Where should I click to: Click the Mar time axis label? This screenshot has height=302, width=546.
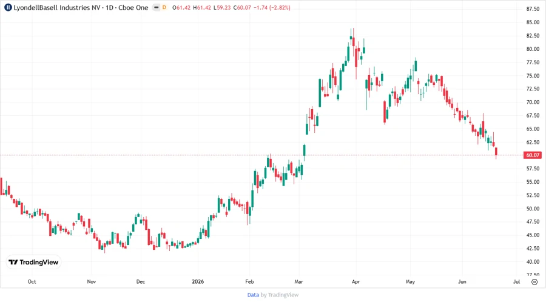298,282
